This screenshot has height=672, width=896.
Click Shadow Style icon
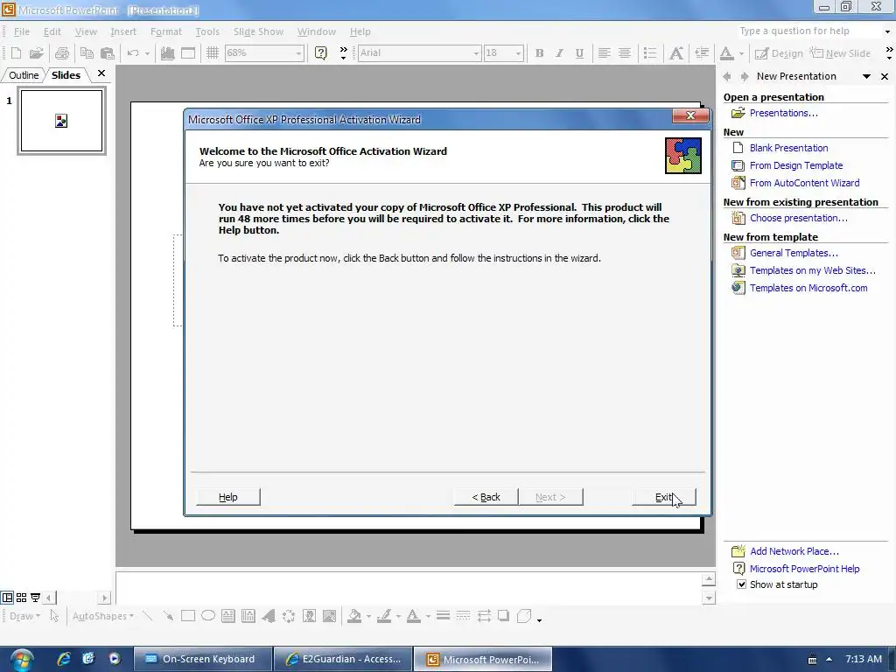click(x=503, y=616)
